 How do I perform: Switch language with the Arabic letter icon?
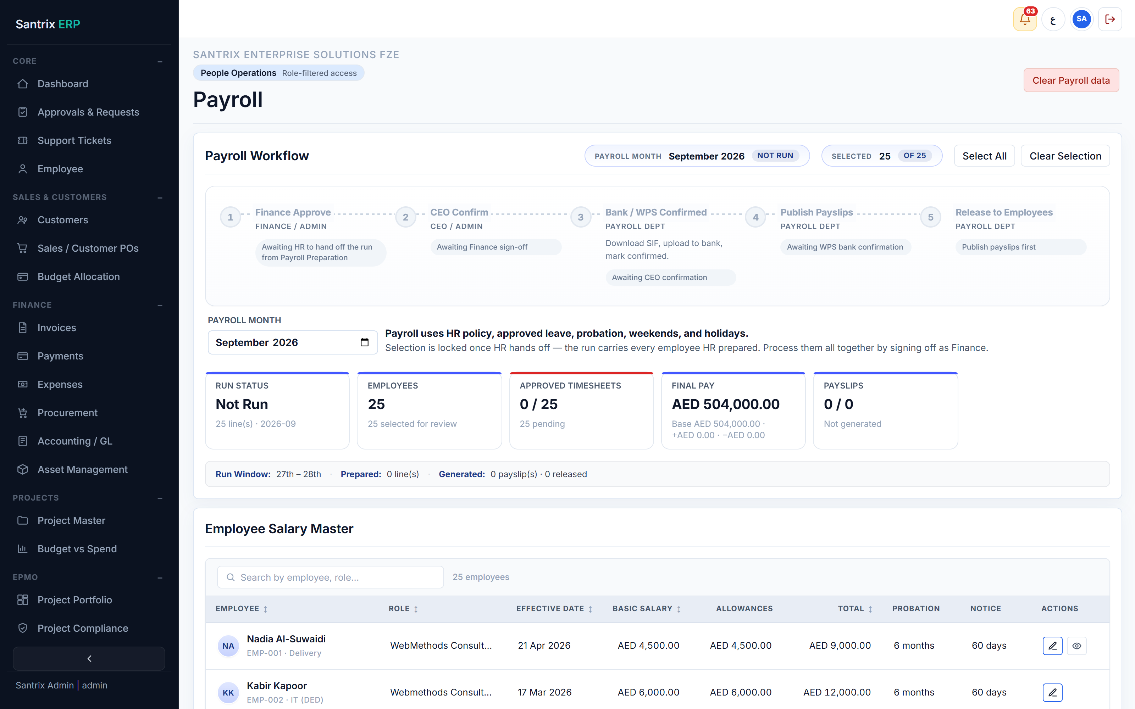1053,19
